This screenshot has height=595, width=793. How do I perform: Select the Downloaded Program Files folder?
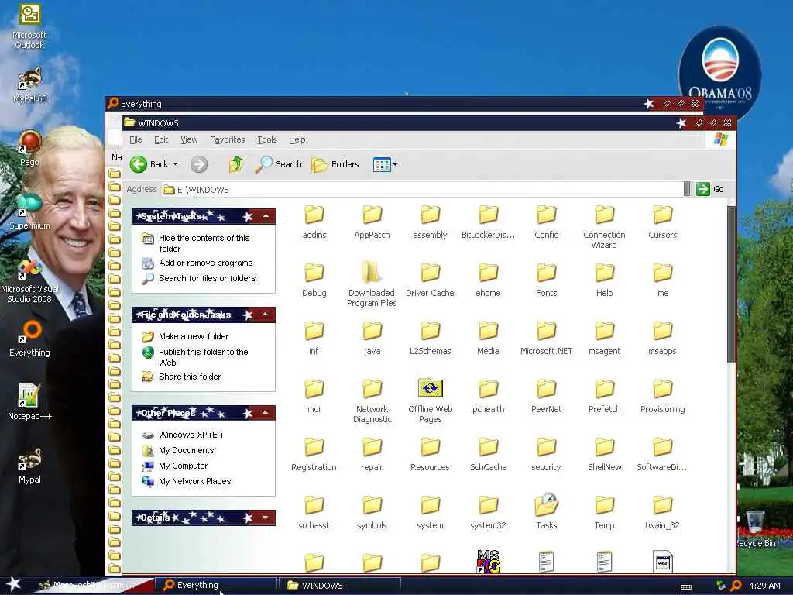(372, 284)
